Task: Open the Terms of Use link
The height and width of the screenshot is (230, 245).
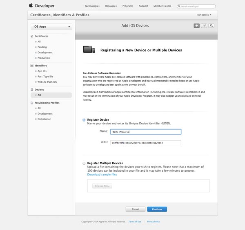Action: click(135, 221)
